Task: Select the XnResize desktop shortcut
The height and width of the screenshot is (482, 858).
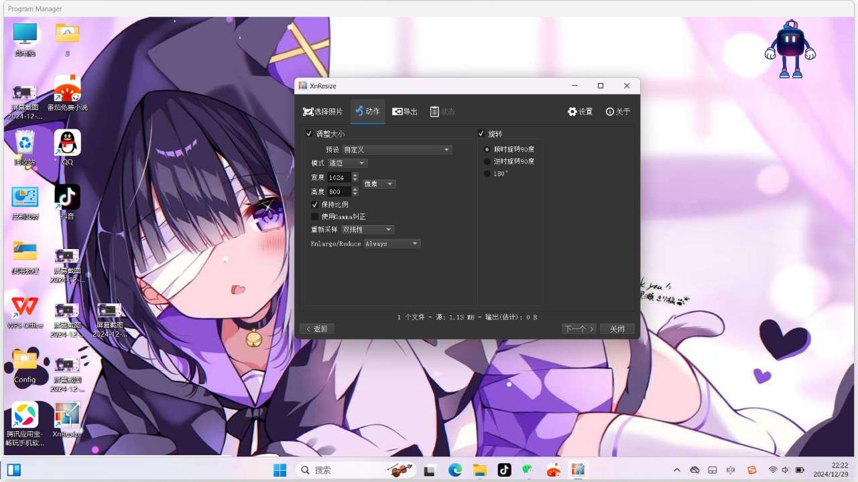Action: (x=67, y=420)
